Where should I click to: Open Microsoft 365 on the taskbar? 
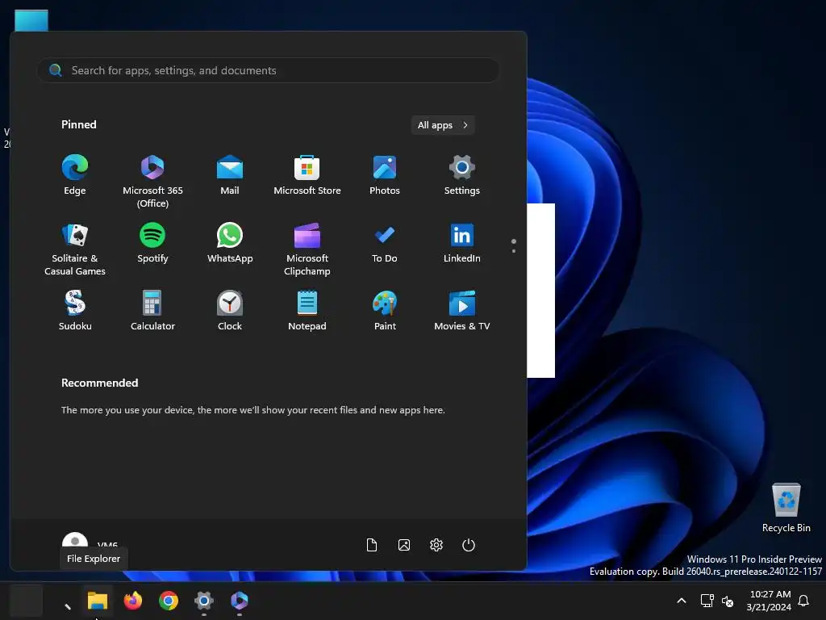pos(239,601)
